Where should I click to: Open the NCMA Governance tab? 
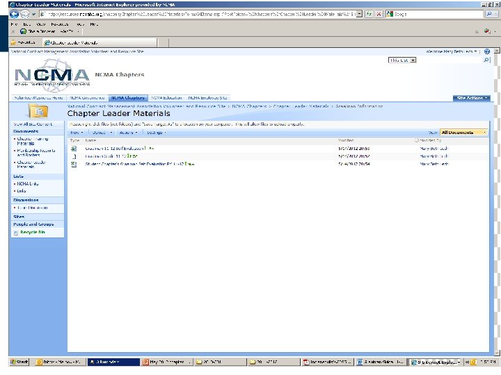click(x=87, y=98)
